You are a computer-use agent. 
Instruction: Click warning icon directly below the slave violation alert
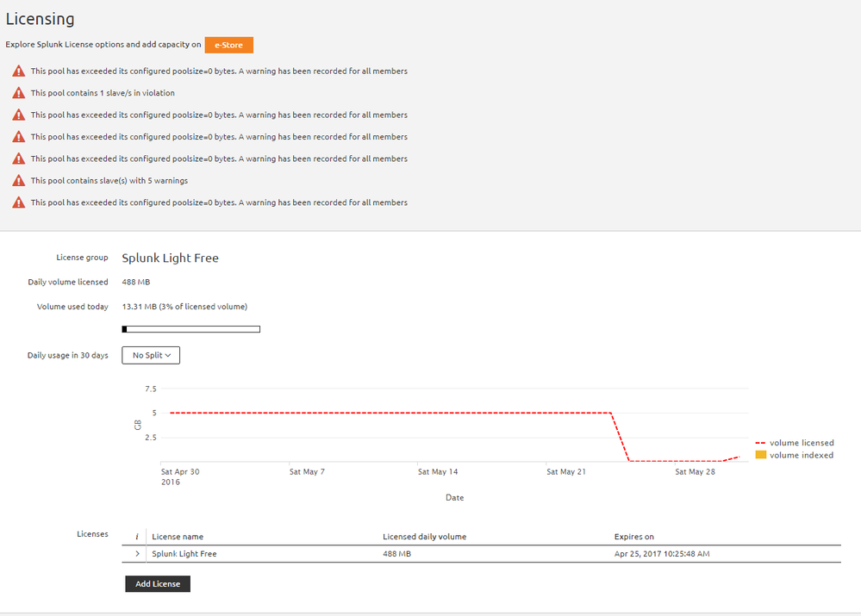[x=18, y=115]
